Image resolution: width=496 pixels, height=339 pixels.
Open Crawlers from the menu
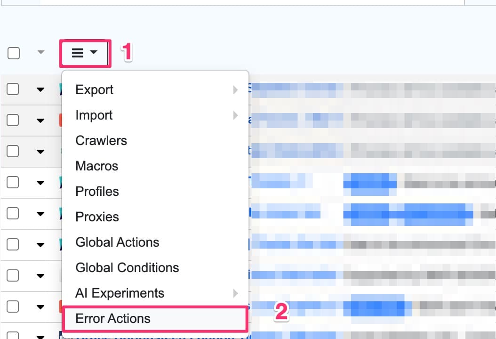[x=101, y=140]
